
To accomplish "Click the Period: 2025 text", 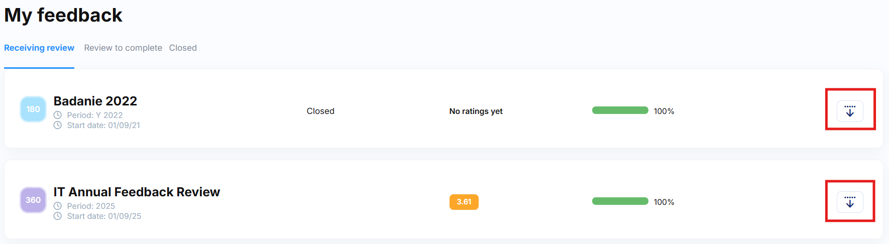I will (x=91, y=206).
